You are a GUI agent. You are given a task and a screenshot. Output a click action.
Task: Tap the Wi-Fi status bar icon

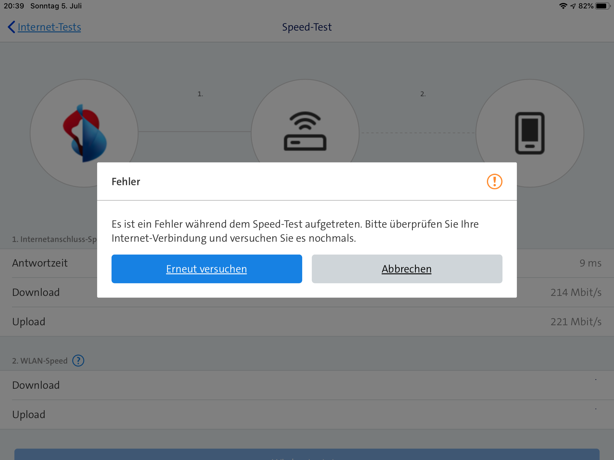(x=563, y=6)
